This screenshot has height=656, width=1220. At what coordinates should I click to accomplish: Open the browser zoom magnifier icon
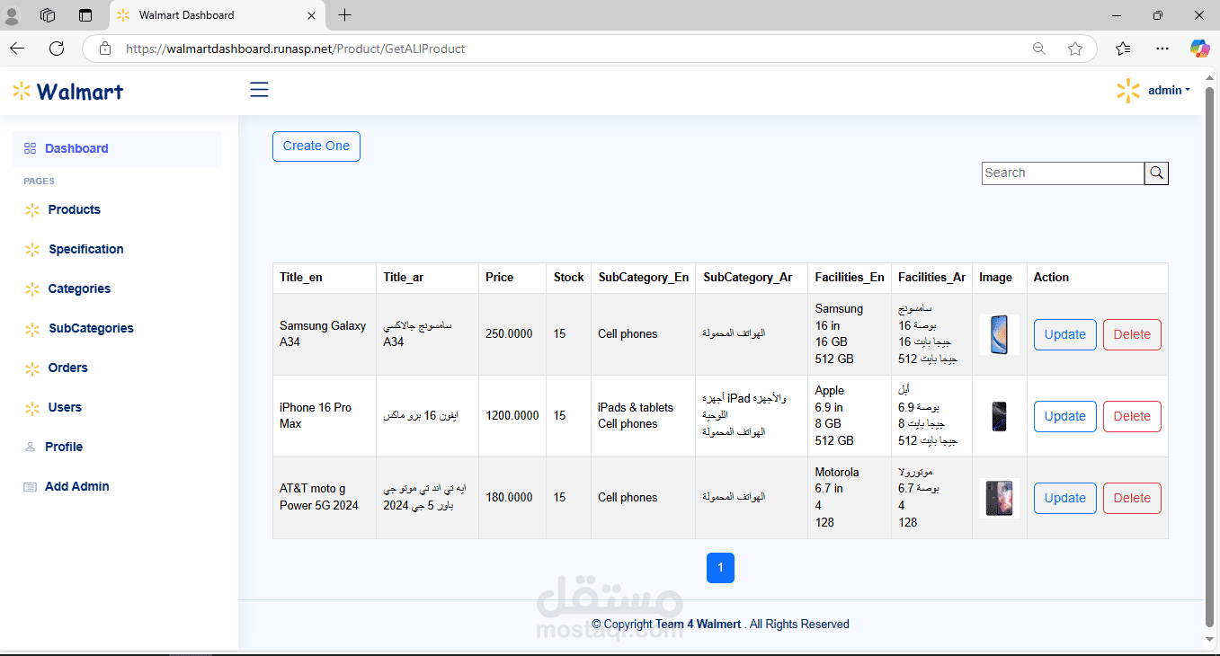pyautogui.click(x=1038, y=49)
